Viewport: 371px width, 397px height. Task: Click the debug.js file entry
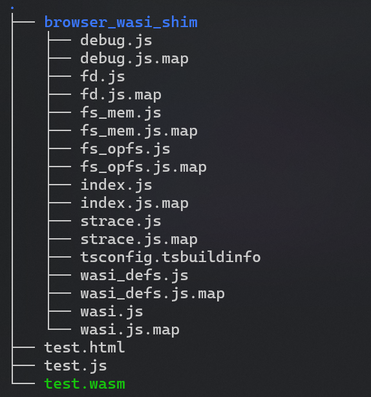116,41
